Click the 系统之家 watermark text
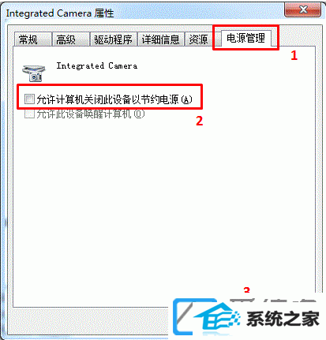Image resolution: width=326 pixels, height=340 pixels. click(283, 319)
